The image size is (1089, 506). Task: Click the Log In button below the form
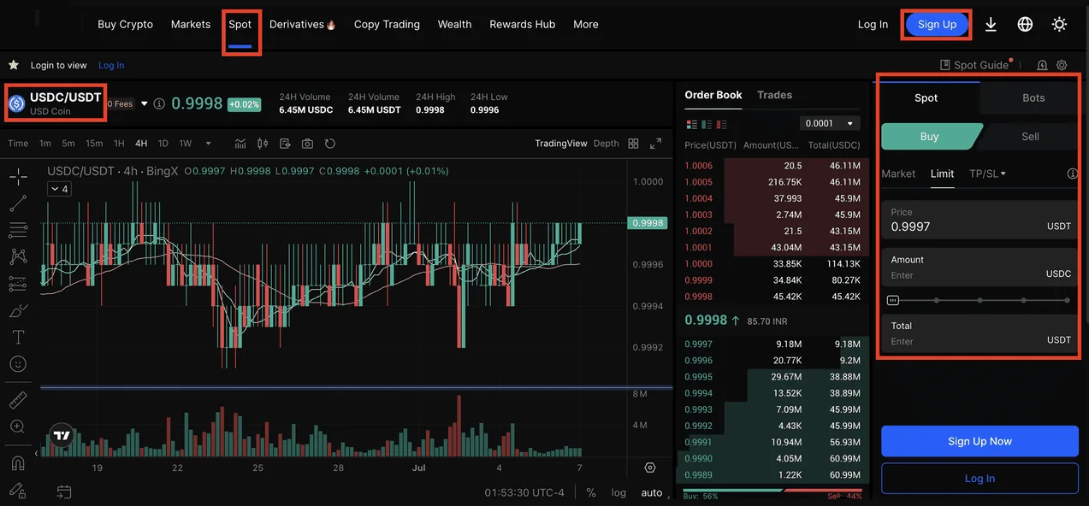[980, 479]
